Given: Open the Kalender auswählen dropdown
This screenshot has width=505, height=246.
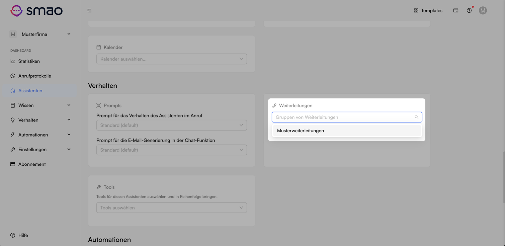Looking at the screenshot, I should point(172,59).
